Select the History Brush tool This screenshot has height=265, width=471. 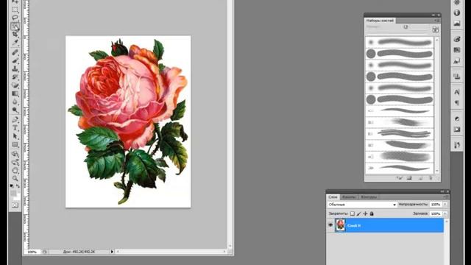point(15,77)
